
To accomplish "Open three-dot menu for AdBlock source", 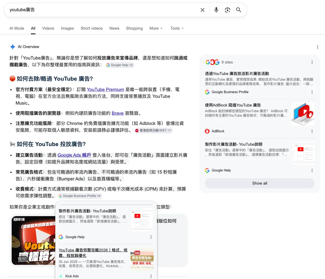I will [312, 131].
